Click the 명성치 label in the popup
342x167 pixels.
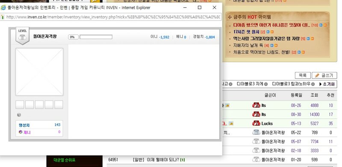point(24,125)
